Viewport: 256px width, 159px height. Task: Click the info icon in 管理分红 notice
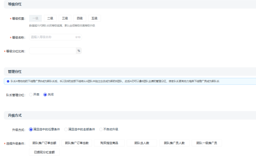pyautogui.click(x=8, y=81)
